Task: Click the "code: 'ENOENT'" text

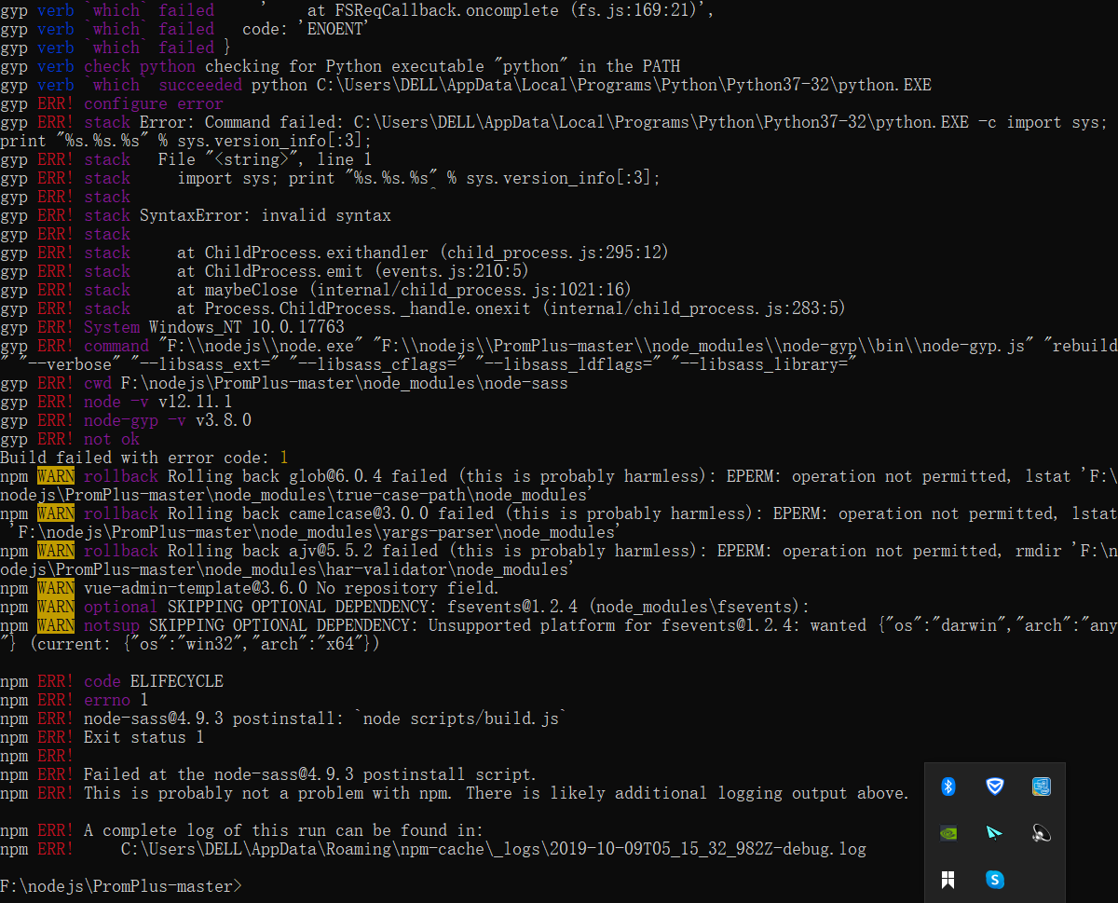Action: (306, 29)
